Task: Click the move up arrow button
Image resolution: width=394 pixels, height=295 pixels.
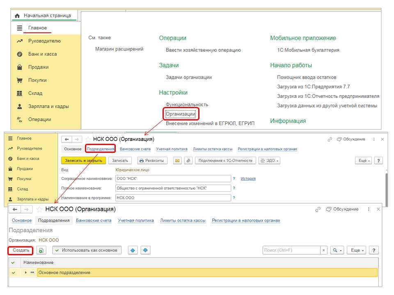Action: (133, 250)
